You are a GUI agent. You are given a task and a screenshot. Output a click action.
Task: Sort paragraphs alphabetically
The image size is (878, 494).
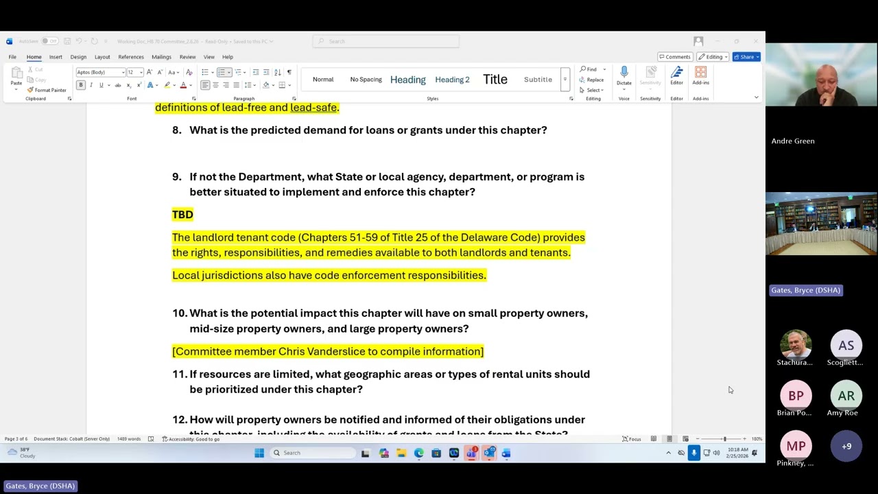tap(277, 72)
